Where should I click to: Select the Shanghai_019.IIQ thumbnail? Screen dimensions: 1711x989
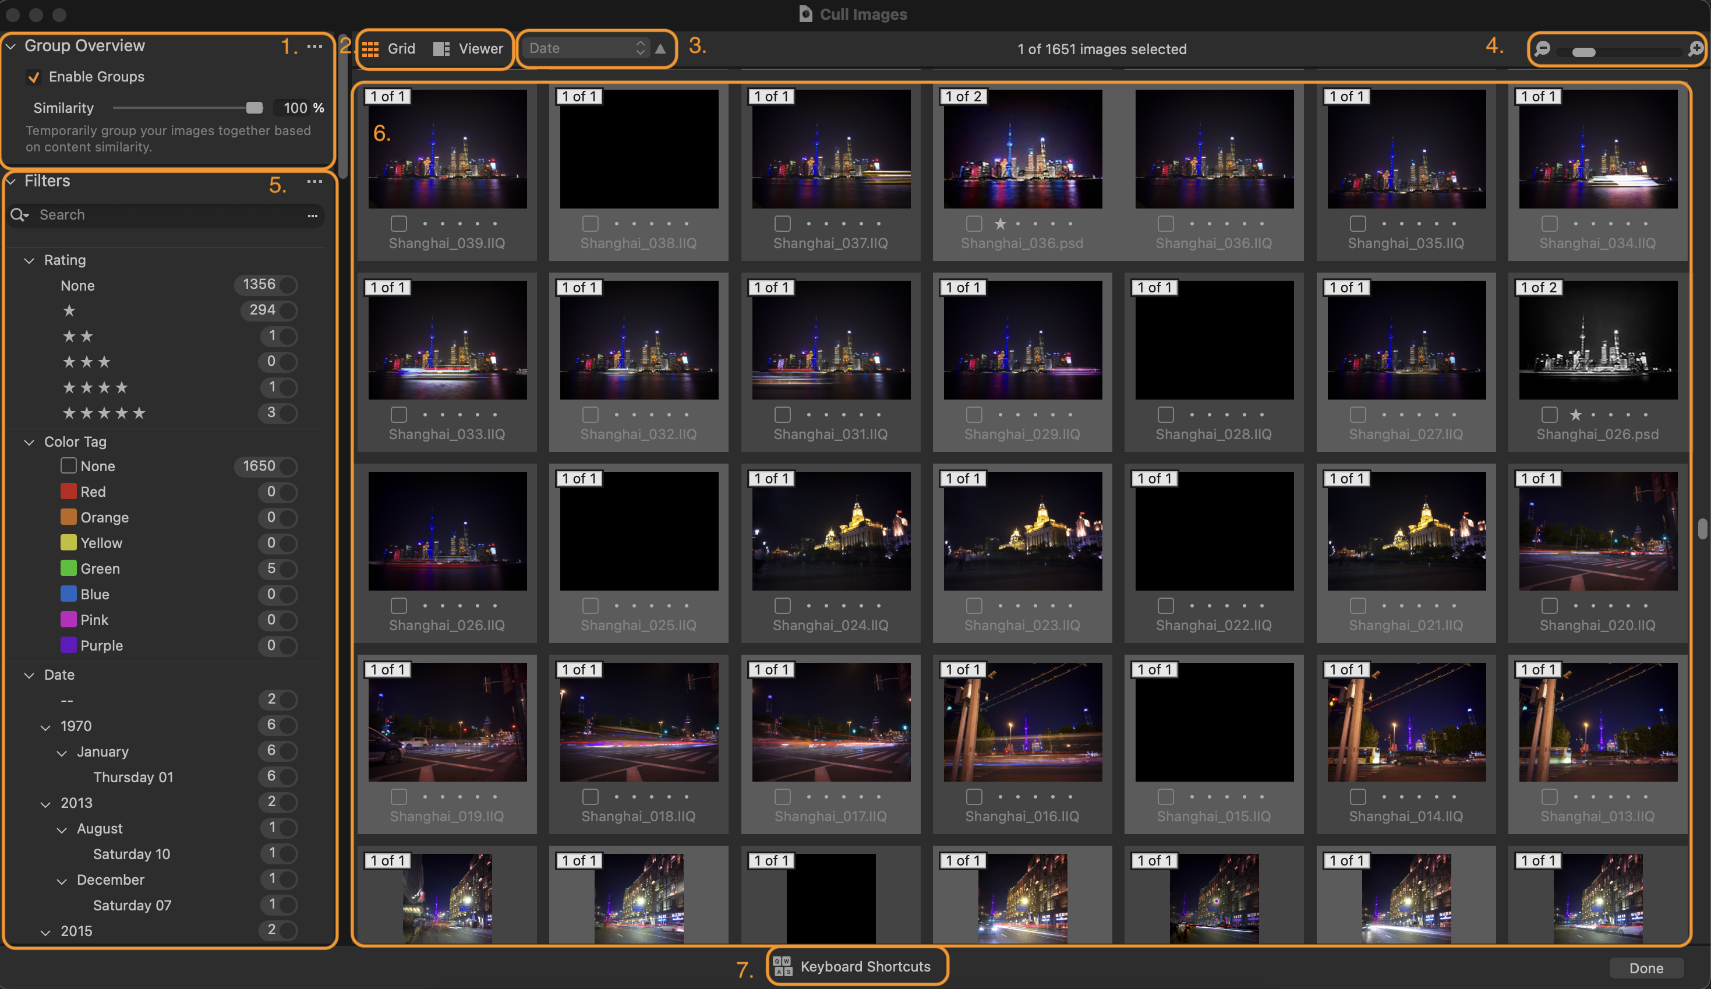pos(447,722)
